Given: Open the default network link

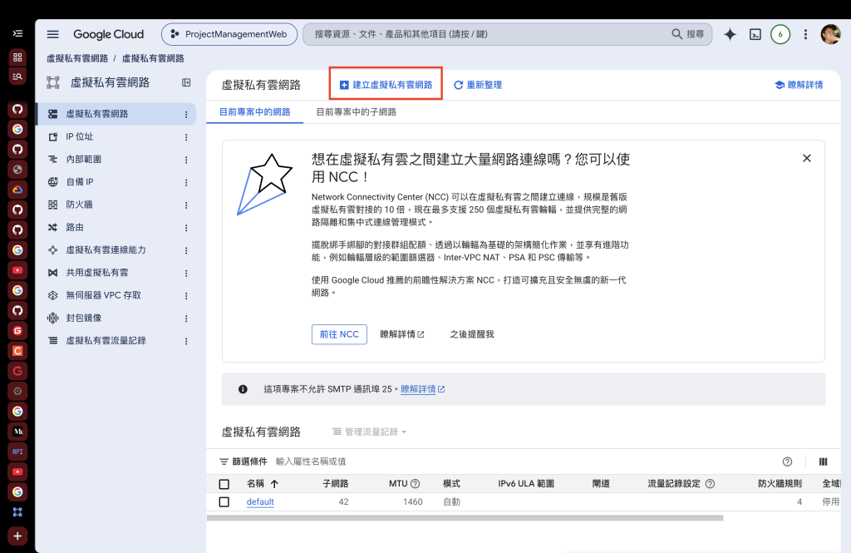Looking at the screenshot, I should click(x=260, y=502).
